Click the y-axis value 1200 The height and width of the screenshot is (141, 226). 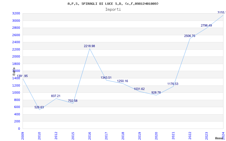[x=16, y=86]
